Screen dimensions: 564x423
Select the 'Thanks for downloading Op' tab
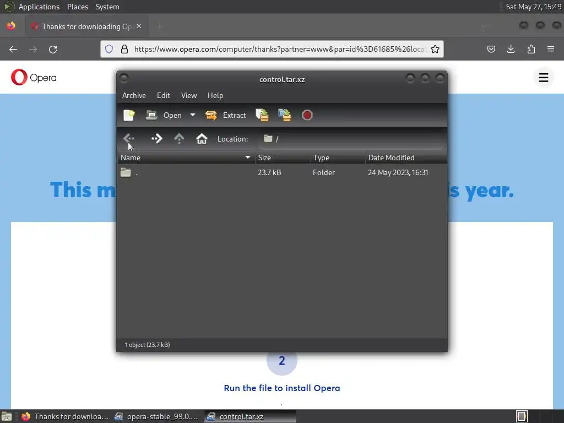[86, 26]
